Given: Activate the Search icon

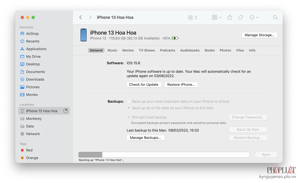Looking at the screenshot, I should [x=275, y=17].
